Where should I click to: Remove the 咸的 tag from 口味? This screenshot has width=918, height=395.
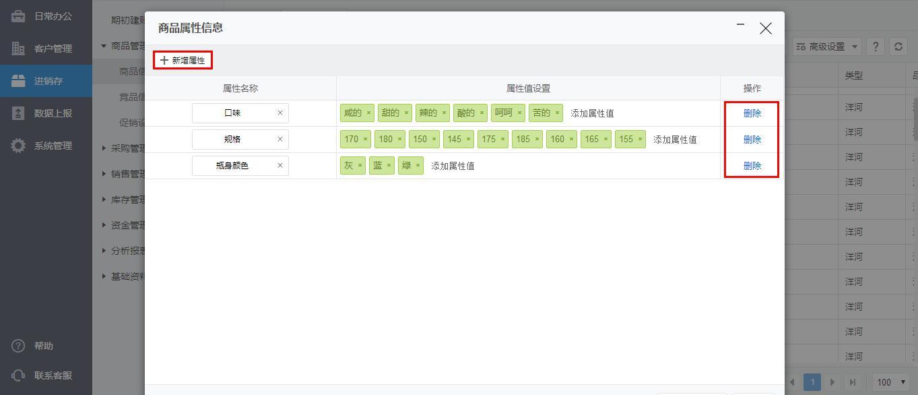[368, 113]
